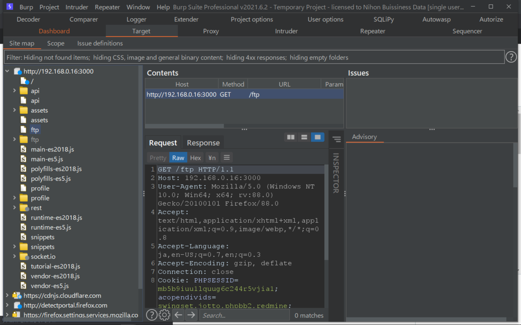The height and width of the screenshot is (325, 521).
Task: Toggle Hex view of the request
Action: (x=195, y=158)
